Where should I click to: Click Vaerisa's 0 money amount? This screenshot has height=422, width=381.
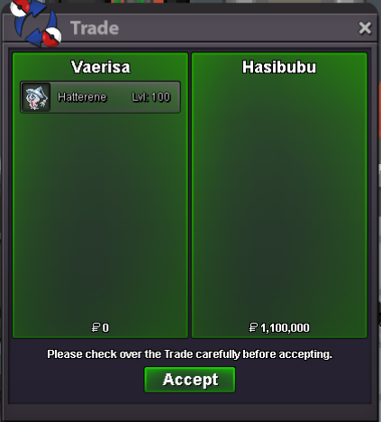pos(105,327)
